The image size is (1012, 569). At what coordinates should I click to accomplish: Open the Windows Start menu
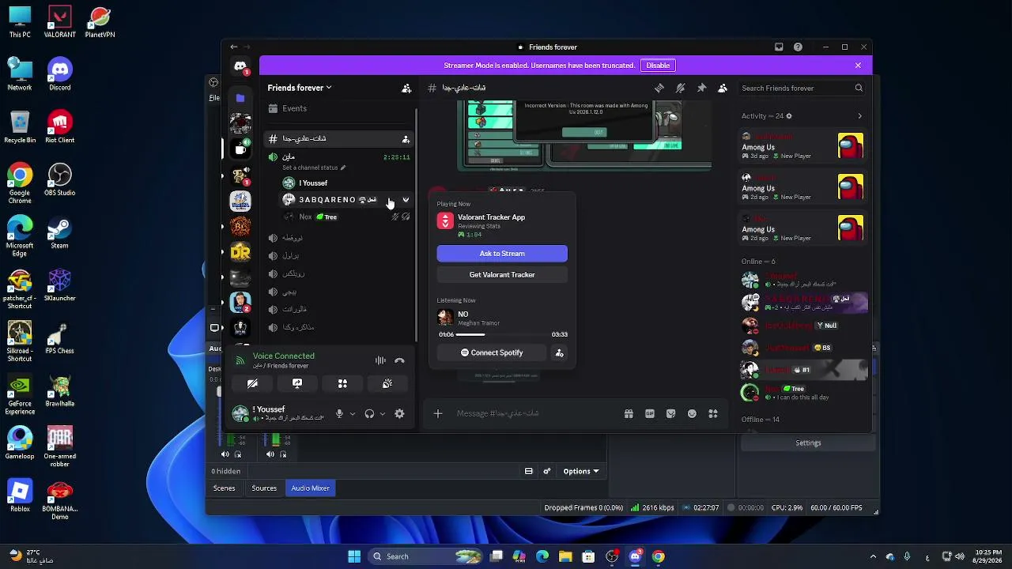(x=354, y=556)
